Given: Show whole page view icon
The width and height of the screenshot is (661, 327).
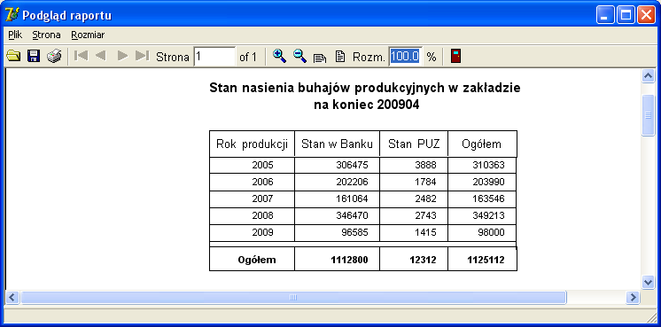Looking at the screenshot, I should (x=339, y=57).
